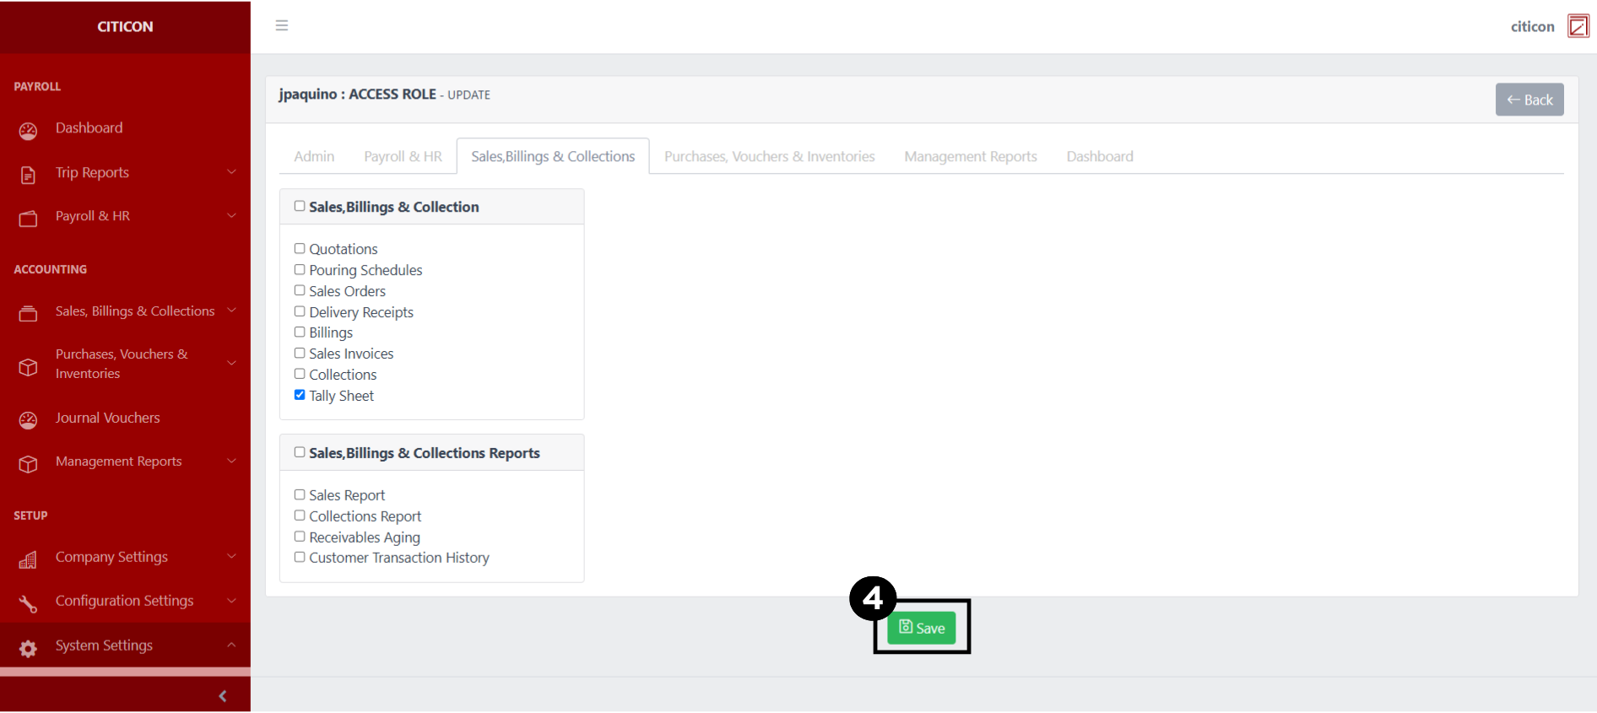
Task: Enable the Billings checkbox
Action: coord(300,332)
